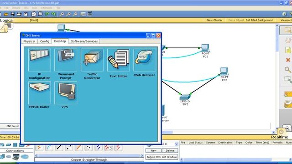Select the Console cable connection
The image size is (292, 164).
[x=49, y=148]
